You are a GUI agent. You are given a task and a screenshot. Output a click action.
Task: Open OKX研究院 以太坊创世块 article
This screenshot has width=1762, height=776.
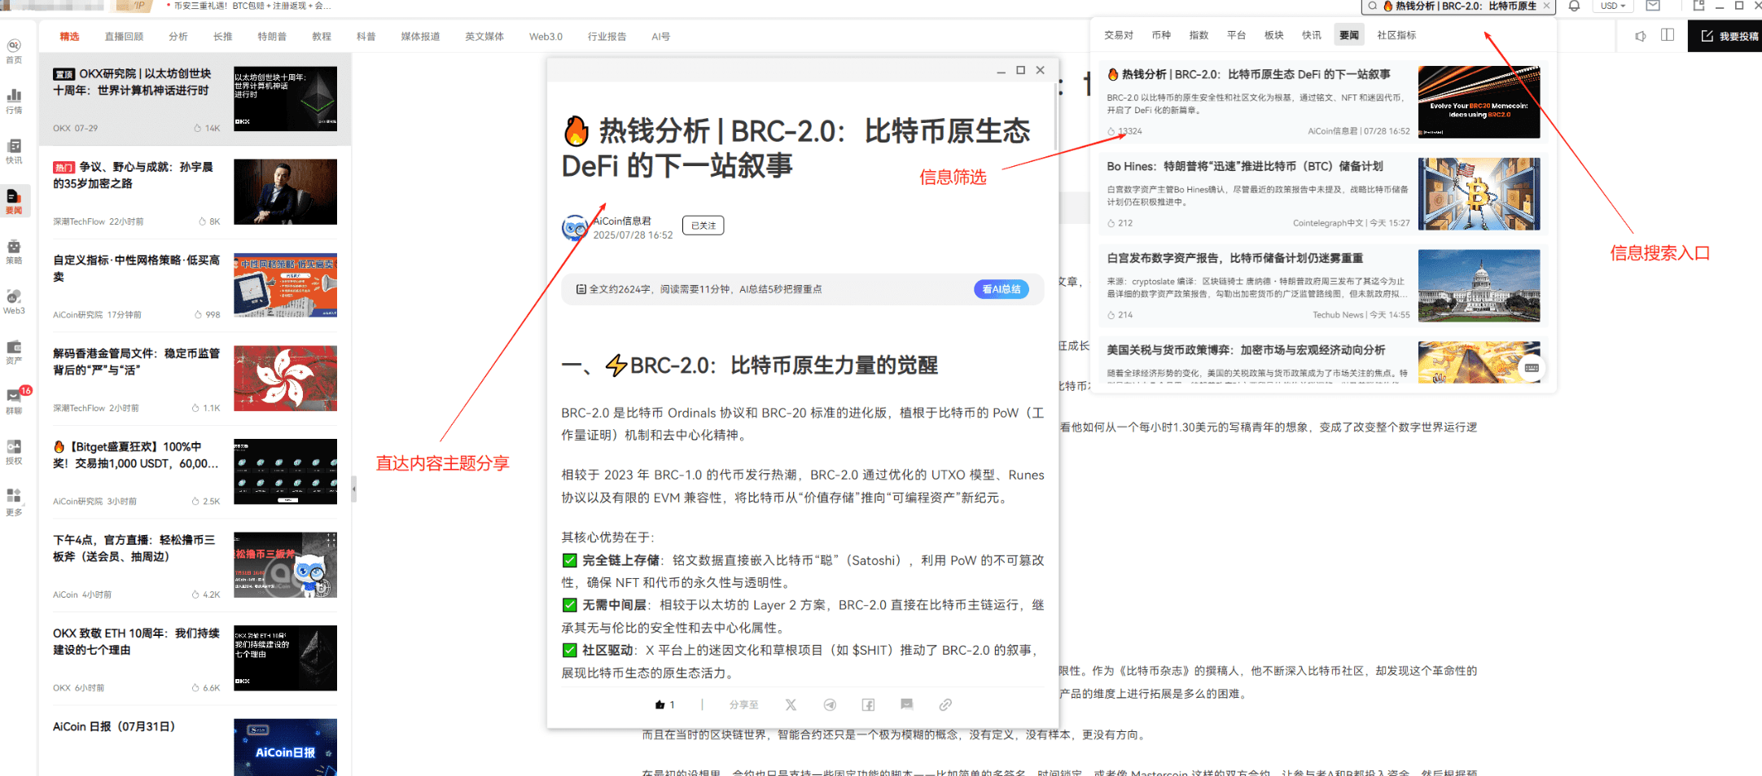195,99
